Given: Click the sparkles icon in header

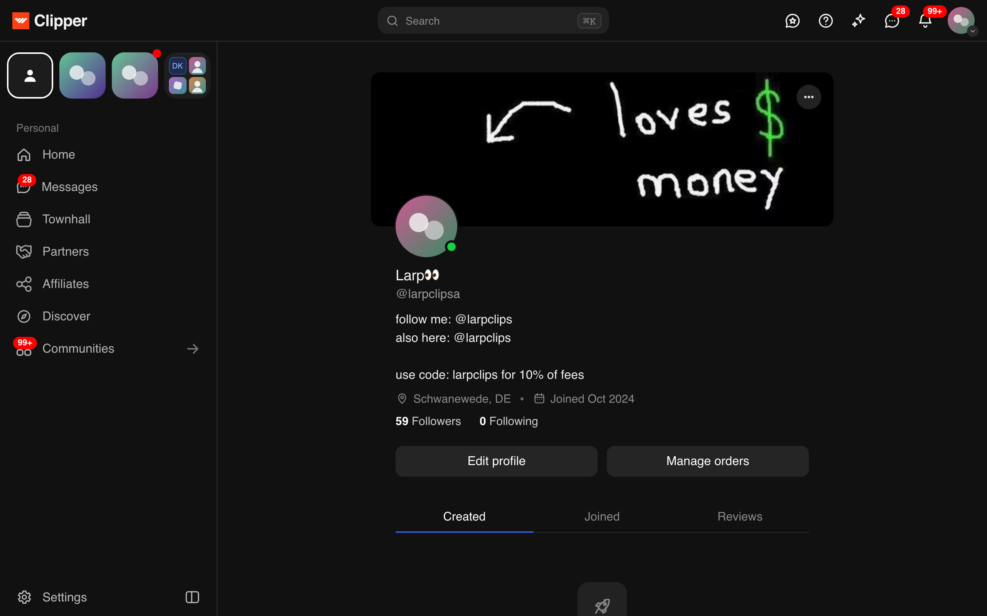Looking at the screenshot, I should tap(859, 21).
